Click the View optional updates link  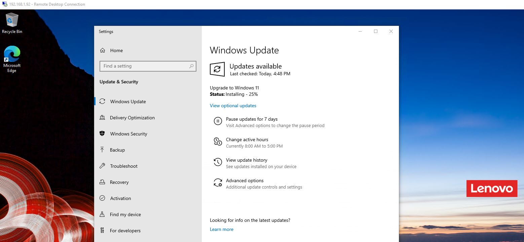click(x=233, y=106)
